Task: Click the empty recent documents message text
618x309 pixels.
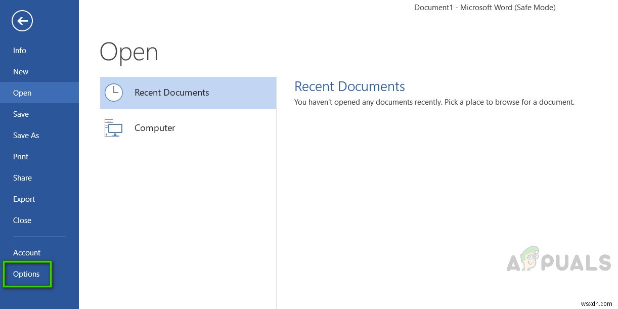Action: (434, 102)
